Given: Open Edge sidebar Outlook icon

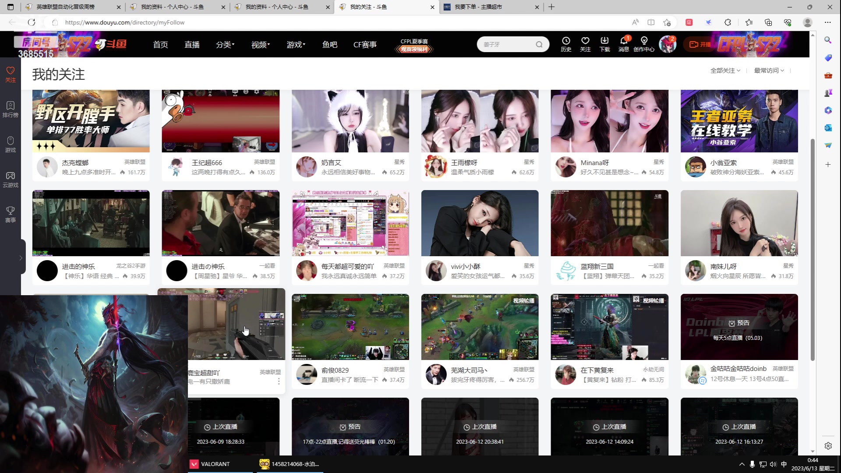Looking at the screenshot, I should pos(828,127).
